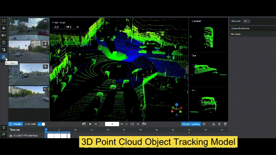The image size is (276, 155).
Task: Click the copy-backward icon in playback bar
Action: pos(84,124)
